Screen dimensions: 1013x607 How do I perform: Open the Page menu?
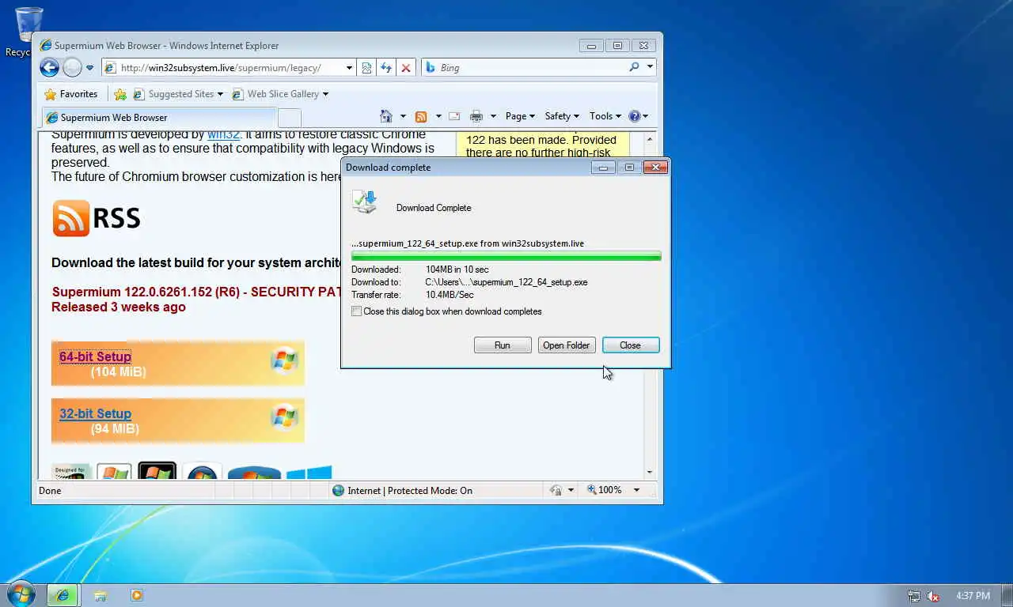[520, 116]
